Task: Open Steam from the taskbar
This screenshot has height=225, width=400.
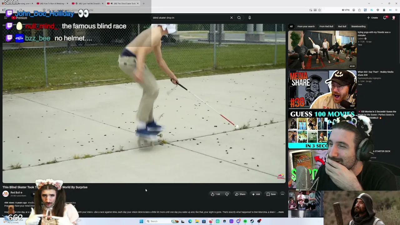Action: [252, 221]
